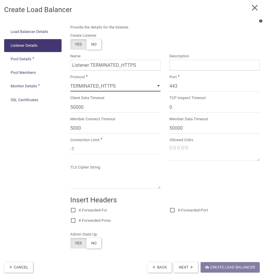Click the help question mark icon
This screenshot has width=263, height=275.
[261, 21]
